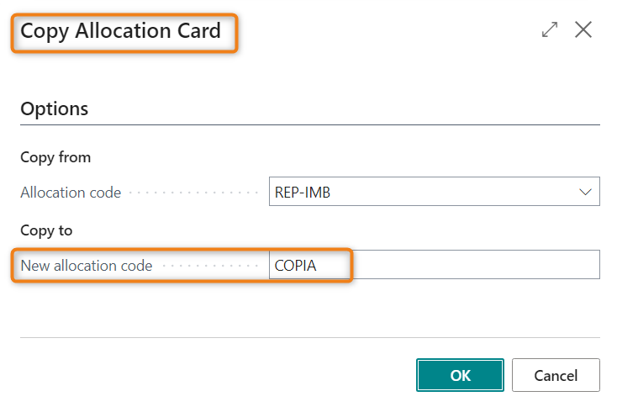The width and height of the screenshot is (617, 407).
Task: Click dotted leader after Allocation code label
Action: [193, 193]
